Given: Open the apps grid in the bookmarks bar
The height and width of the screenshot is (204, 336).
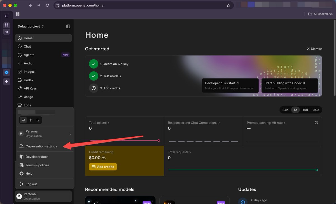Looking at the screenshot, I should 18,14.
